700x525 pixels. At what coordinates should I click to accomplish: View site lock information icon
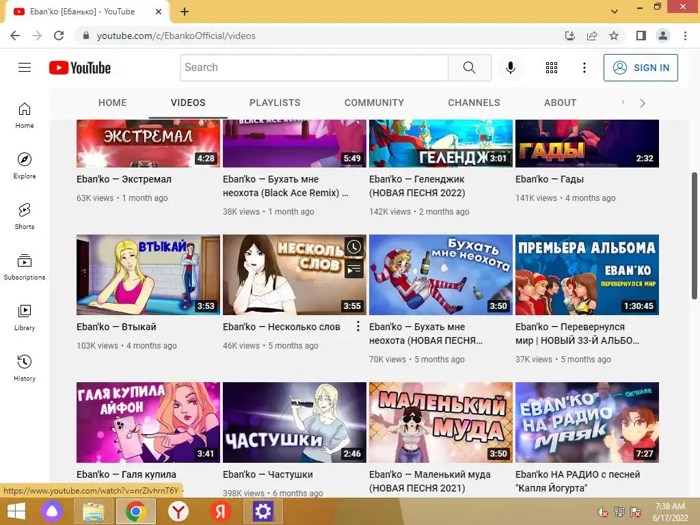pos(86,36)
